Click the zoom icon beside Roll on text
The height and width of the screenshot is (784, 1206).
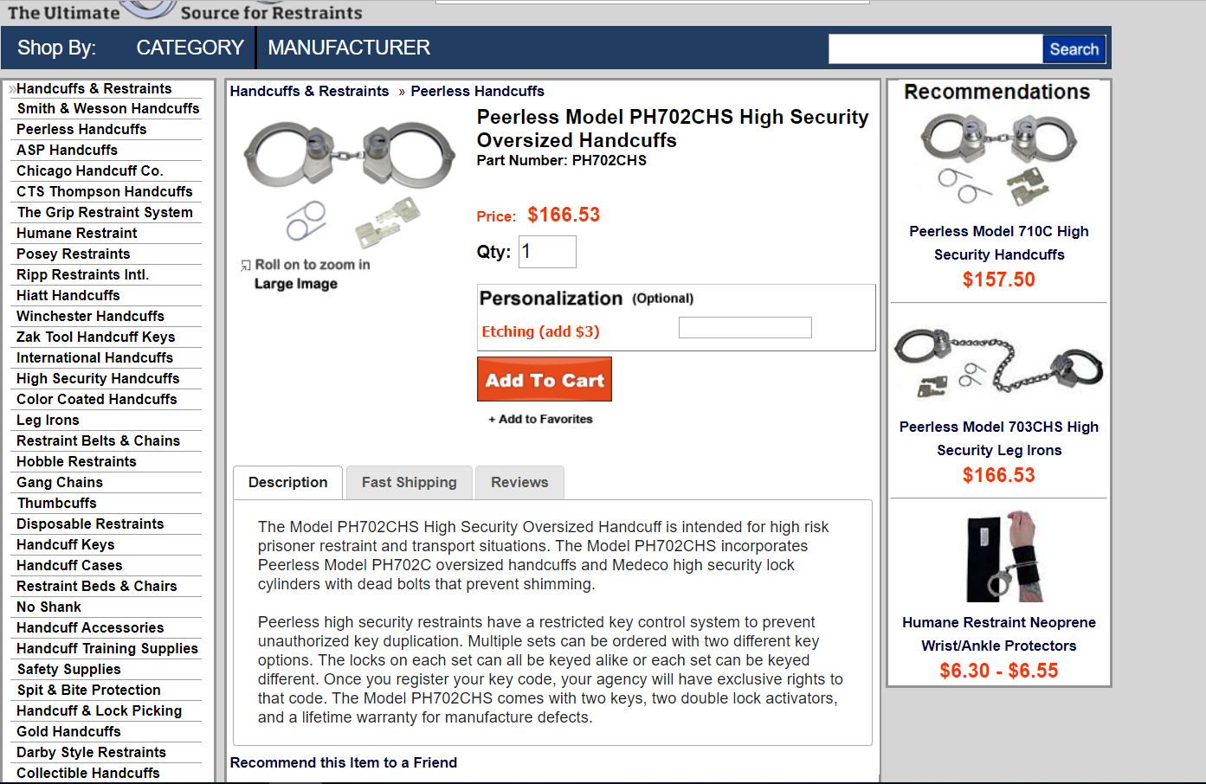click(x=246, y=266)
